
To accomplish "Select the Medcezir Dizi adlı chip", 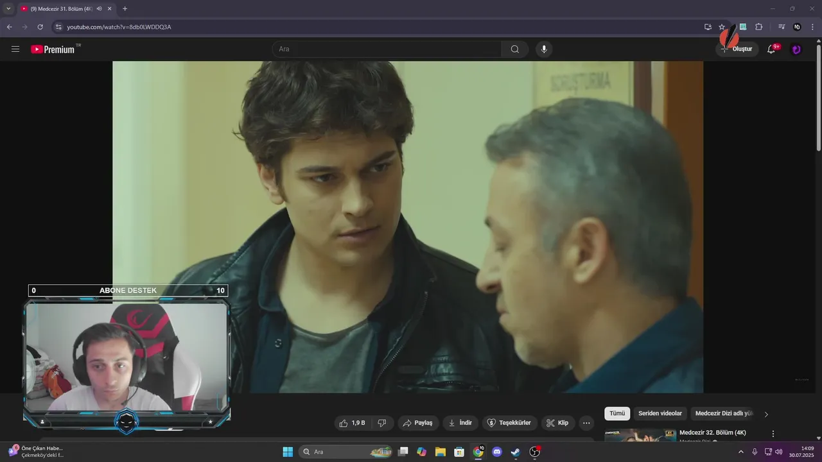I will pyautogui.click(x=724, y=414).
